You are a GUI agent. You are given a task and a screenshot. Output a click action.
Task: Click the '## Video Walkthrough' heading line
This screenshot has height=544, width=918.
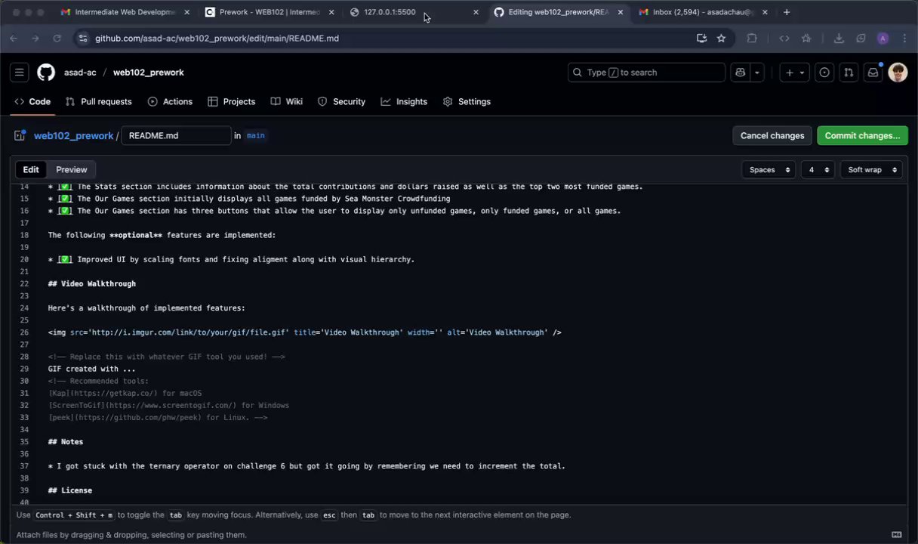click(92, 284)
